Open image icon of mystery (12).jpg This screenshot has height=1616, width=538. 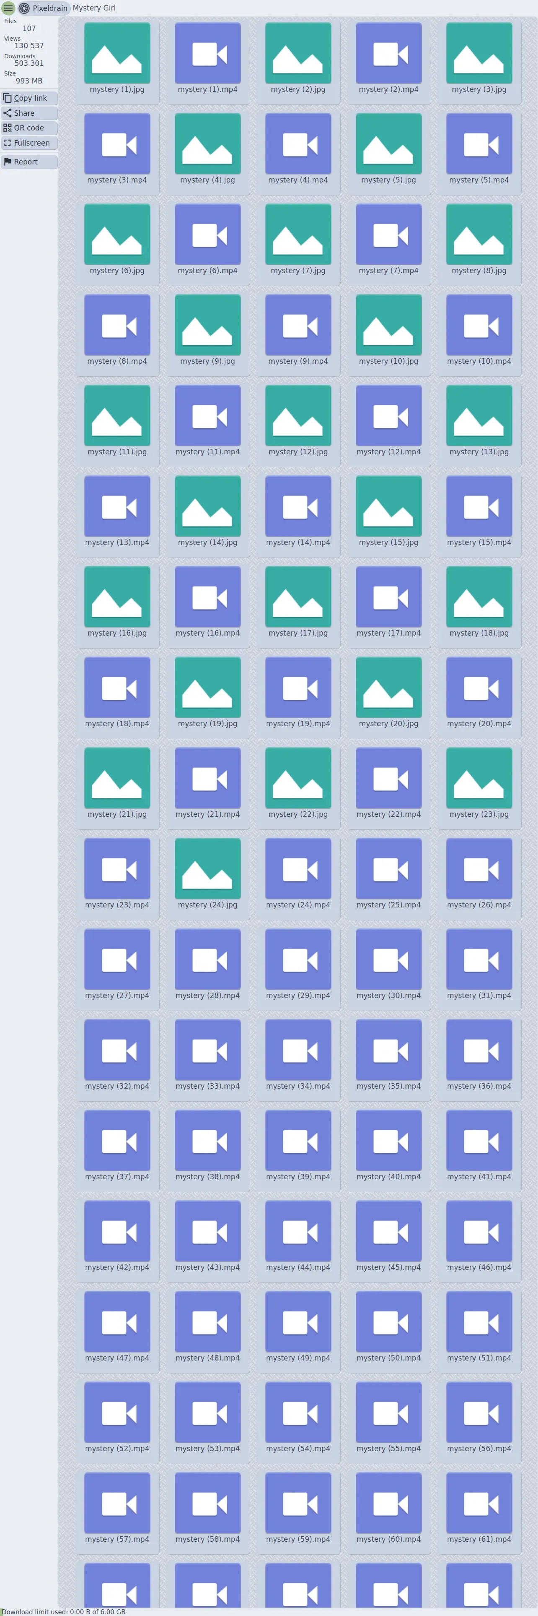(x=298, y=416)
